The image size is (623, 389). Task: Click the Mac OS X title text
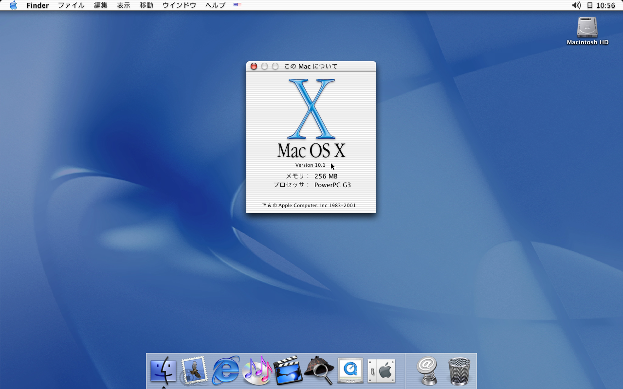point(311,150)
